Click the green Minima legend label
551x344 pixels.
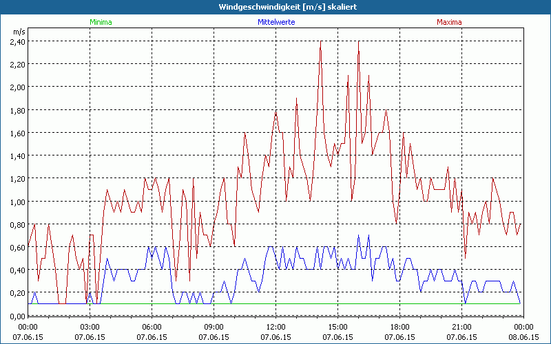pyautogui.click(x=101, y=22)
